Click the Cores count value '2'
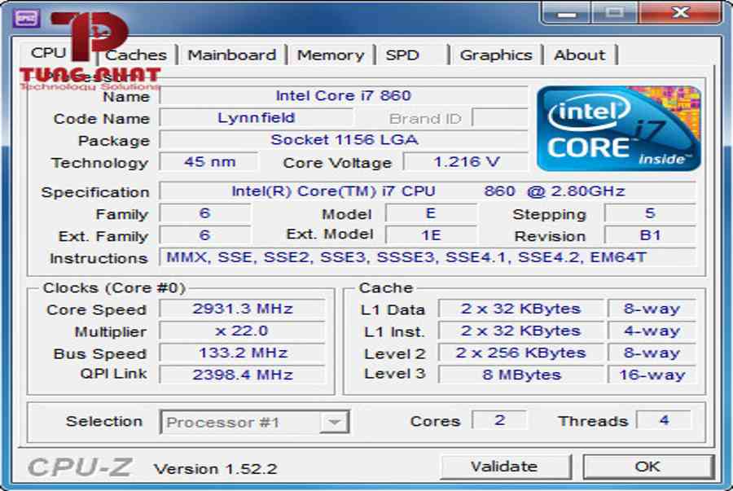Viewport: 733px width, 491px height. coord(500,420)
